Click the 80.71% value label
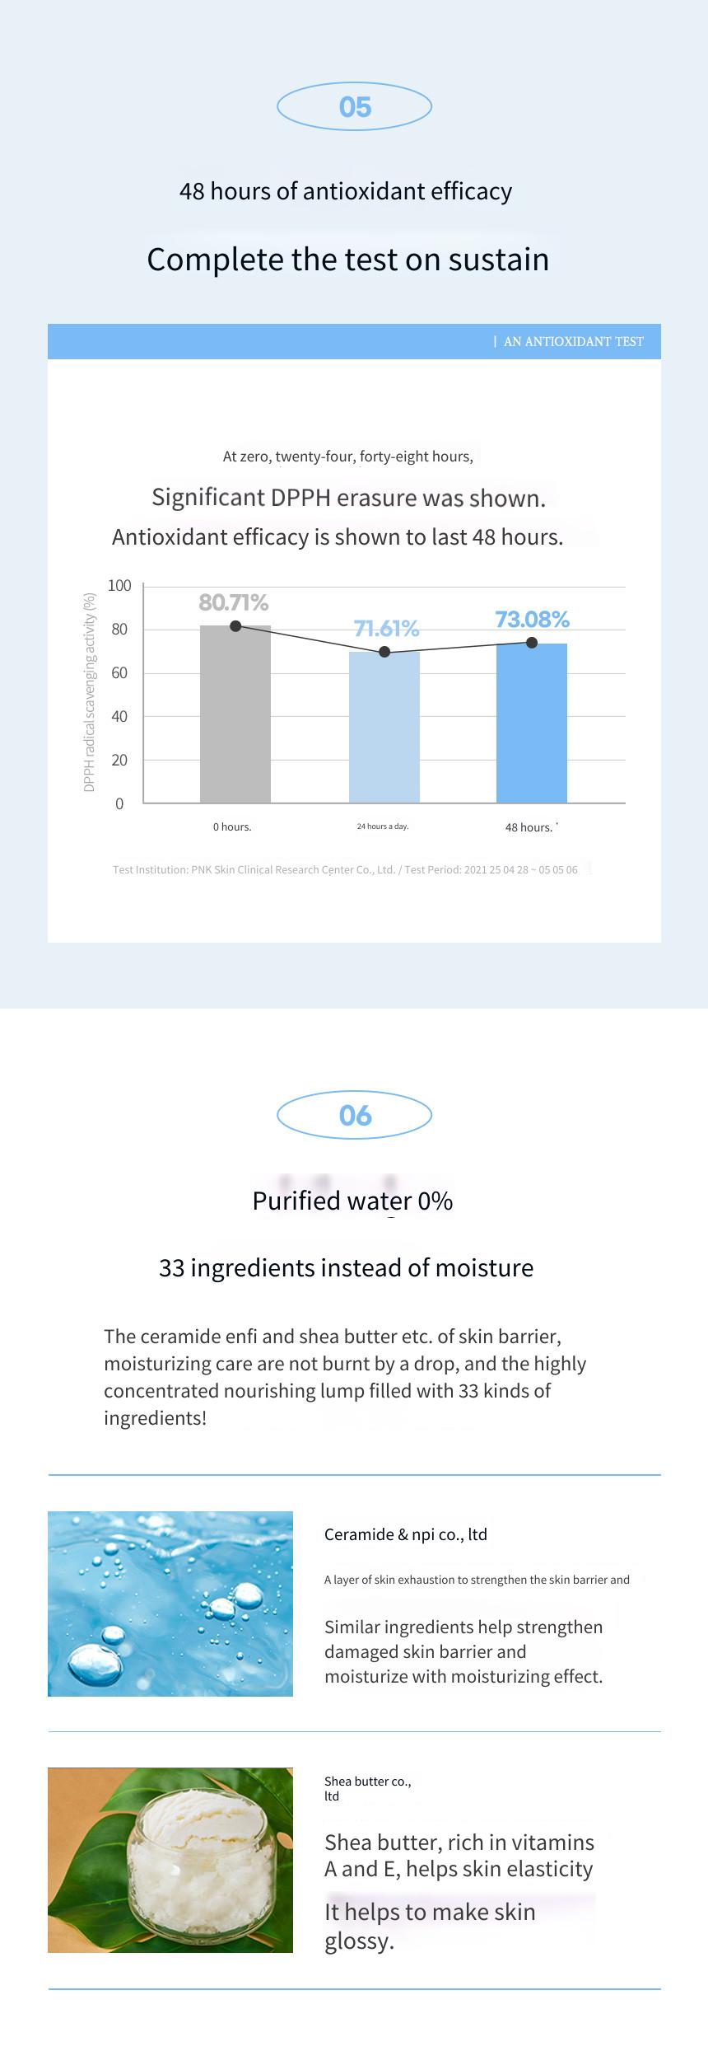This screenshot has width=708, height=2065. [234, 602]
